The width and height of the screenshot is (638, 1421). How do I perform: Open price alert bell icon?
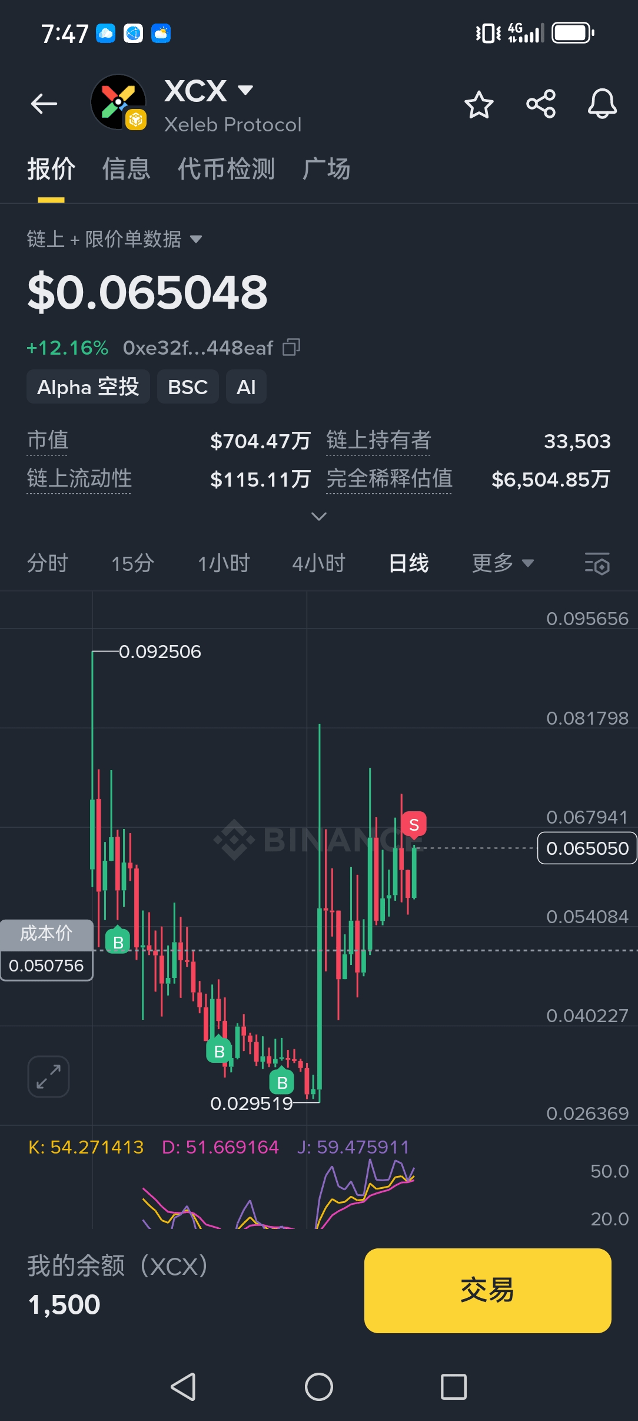point(602,104)
